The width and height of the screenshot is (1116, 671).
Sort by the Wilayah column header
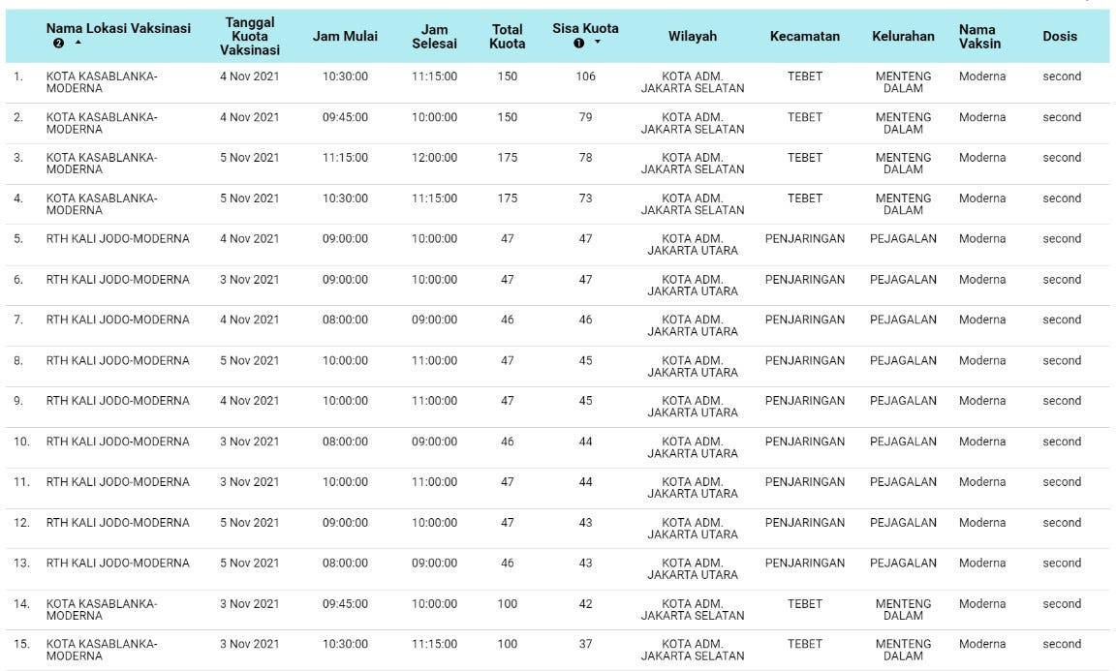(x=693, y=36)
